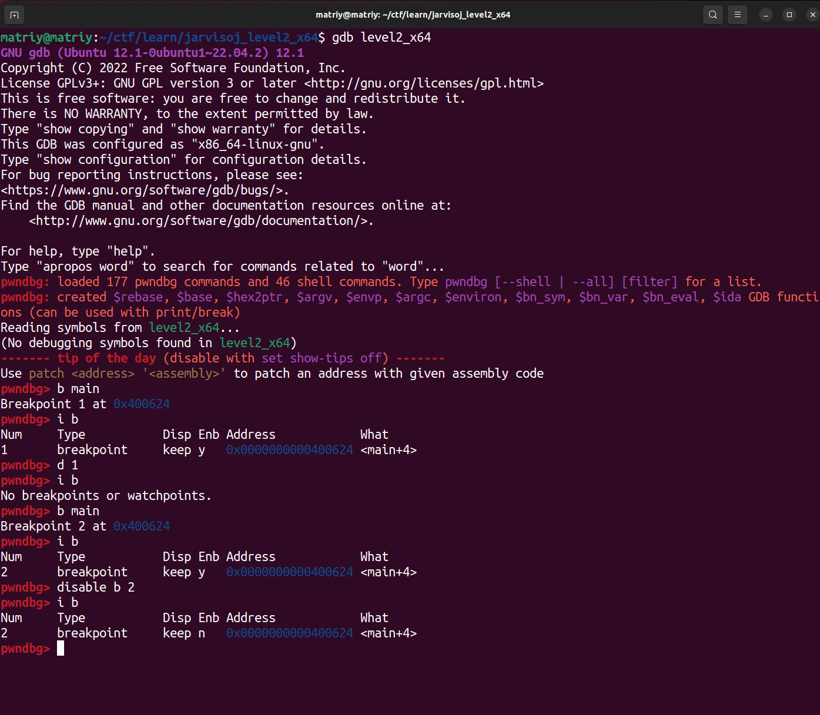The height and width of the screenshot is (715, 820).
Task: Close the terminal window
Action: (812, 15)
